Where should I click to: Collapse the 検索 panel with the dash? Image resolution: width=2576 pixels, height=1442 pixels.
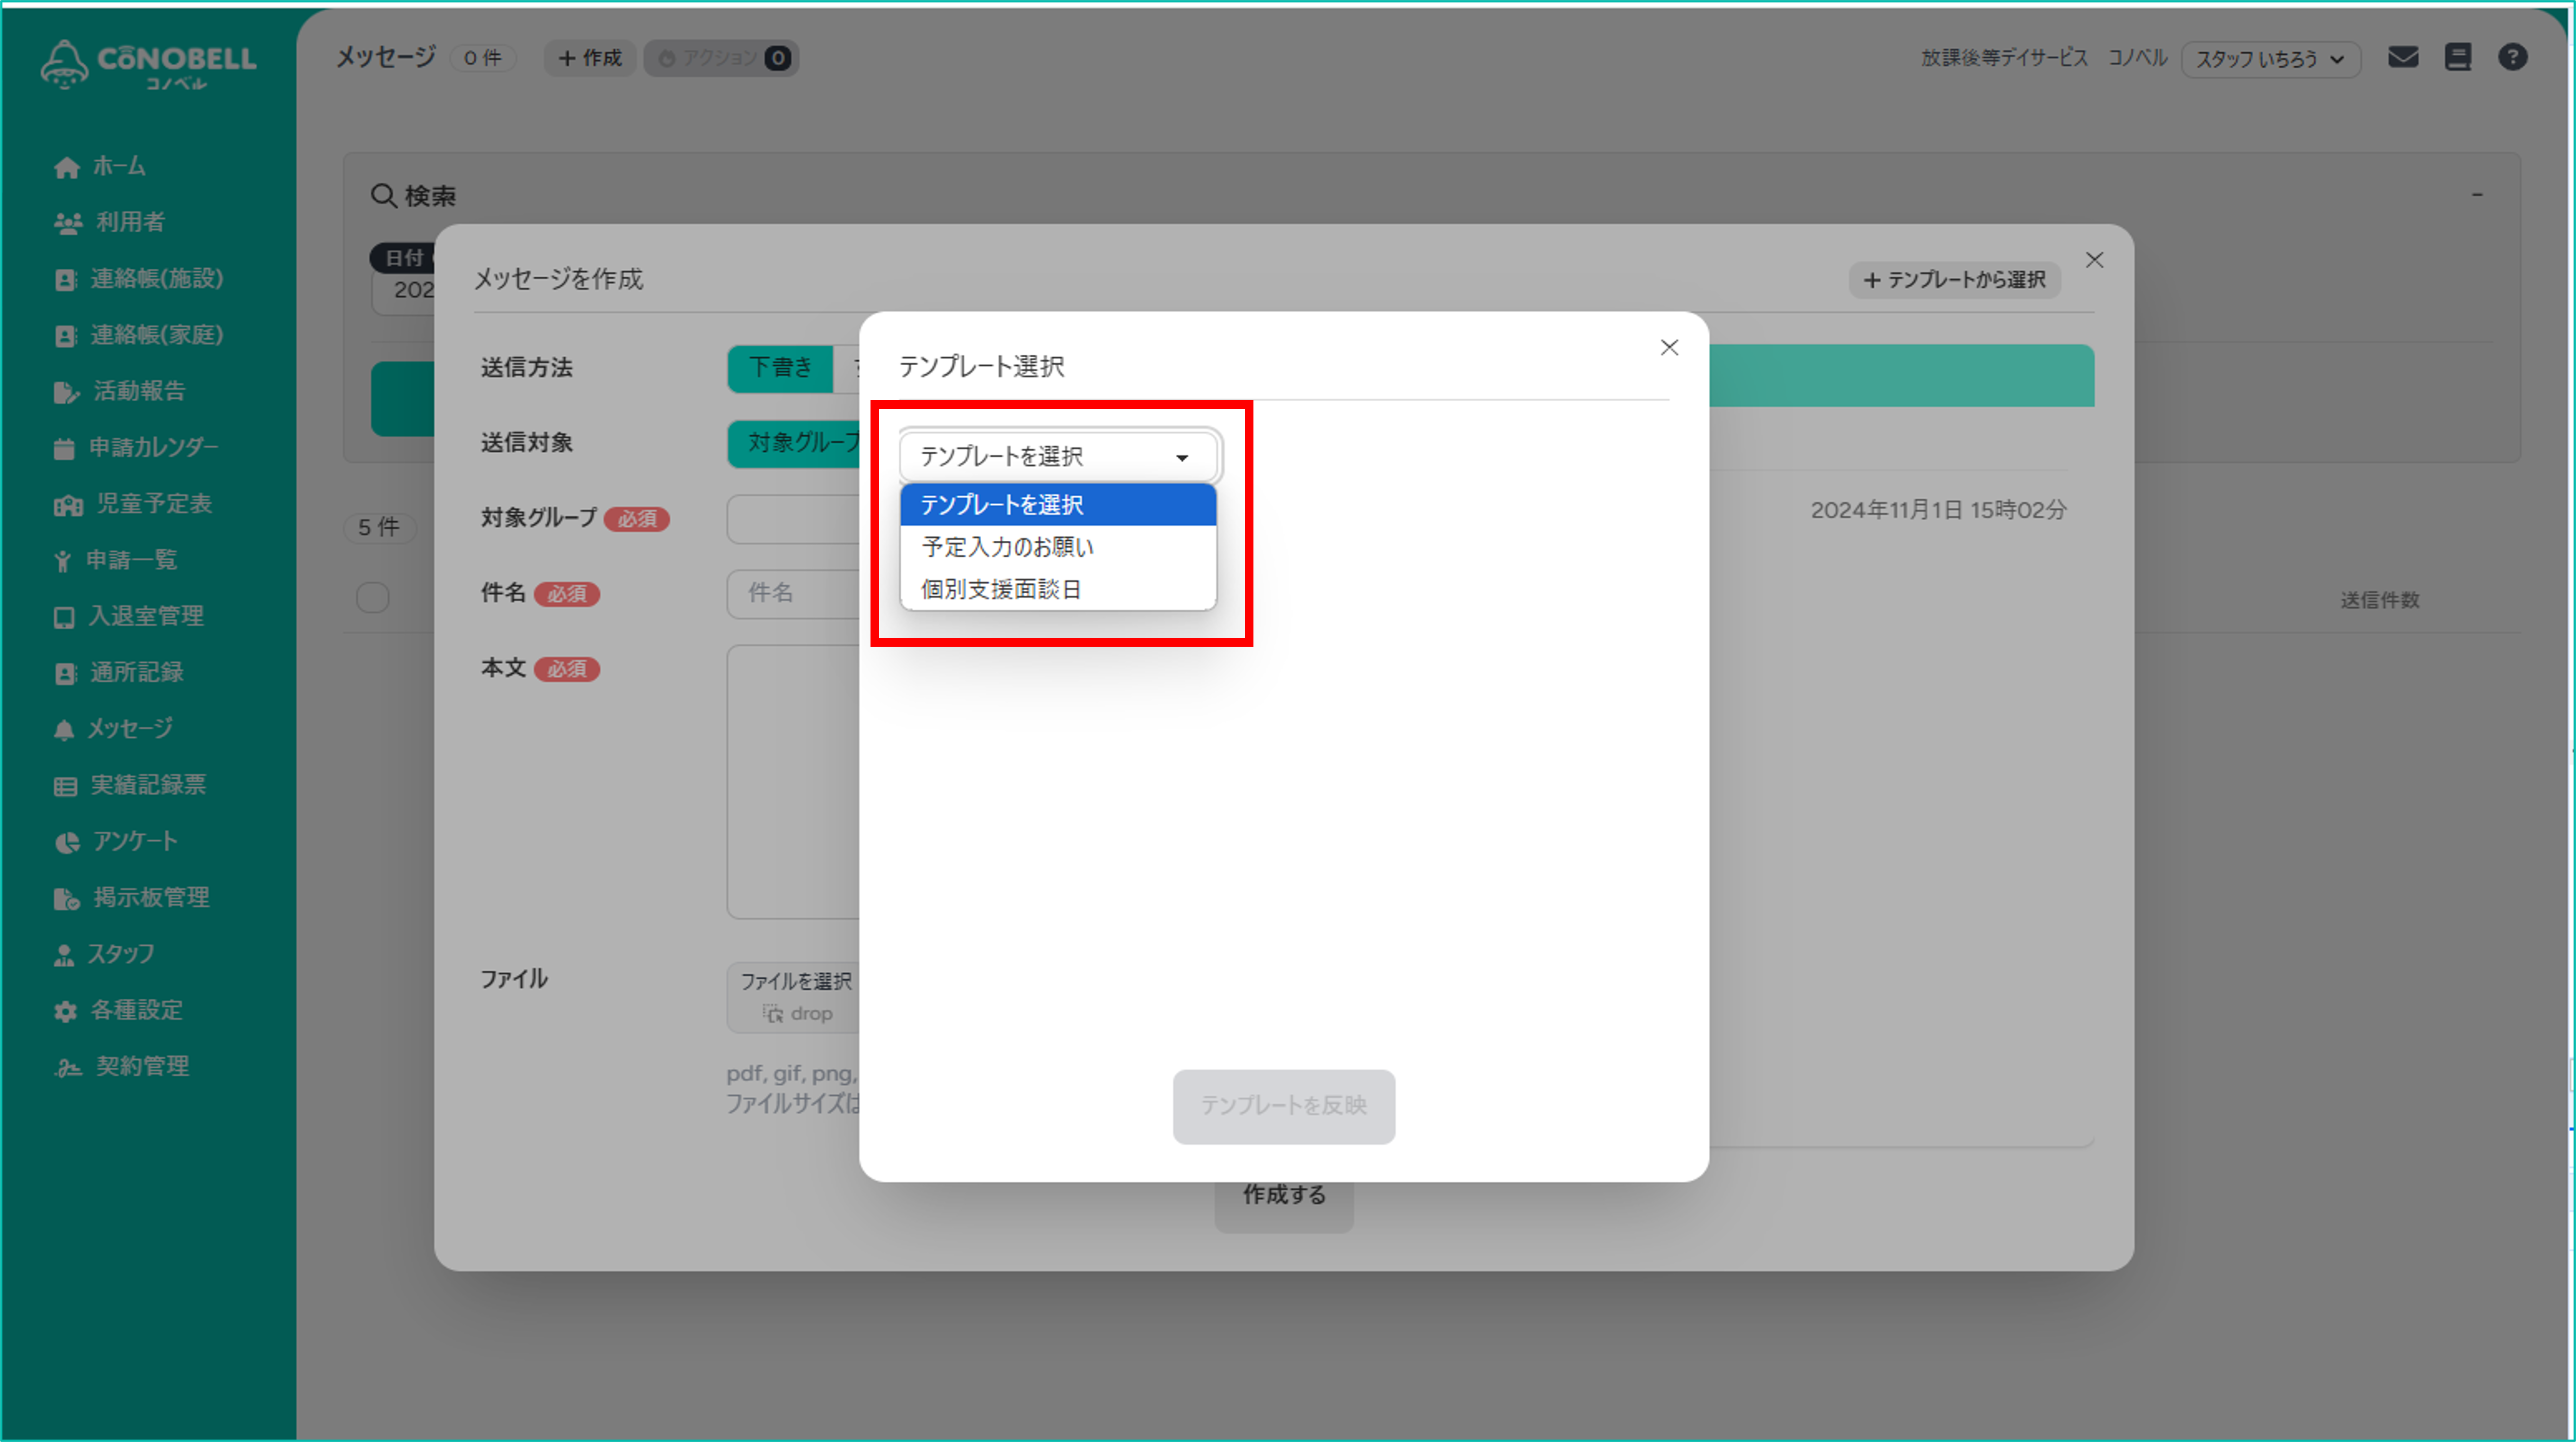point(2477,195)
